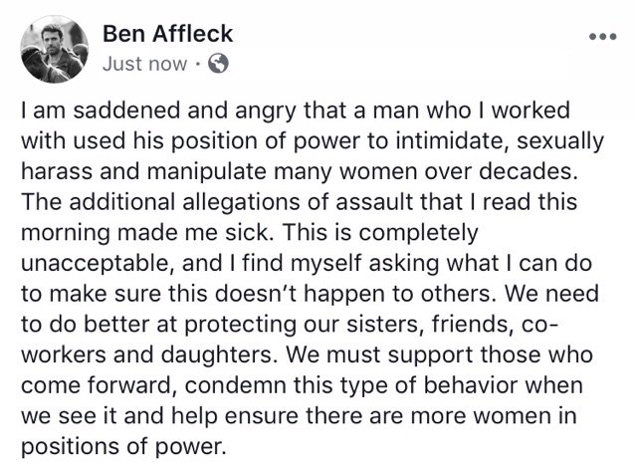This screenshot has width=637, height=467.
Task: Click the line beginning 'harass and manipulate'
Action: tap(300, 171)
